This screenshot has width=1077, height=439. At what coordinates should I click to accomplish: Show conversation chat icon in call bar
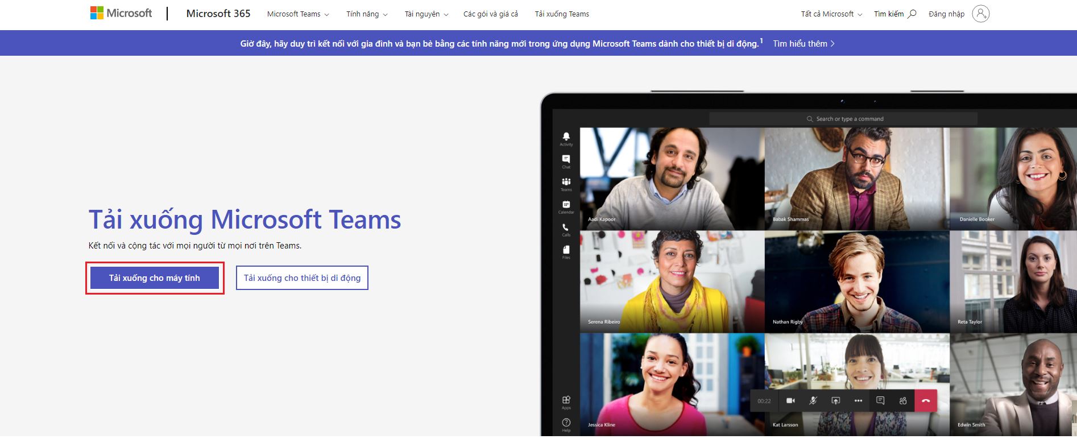point(880,401)
